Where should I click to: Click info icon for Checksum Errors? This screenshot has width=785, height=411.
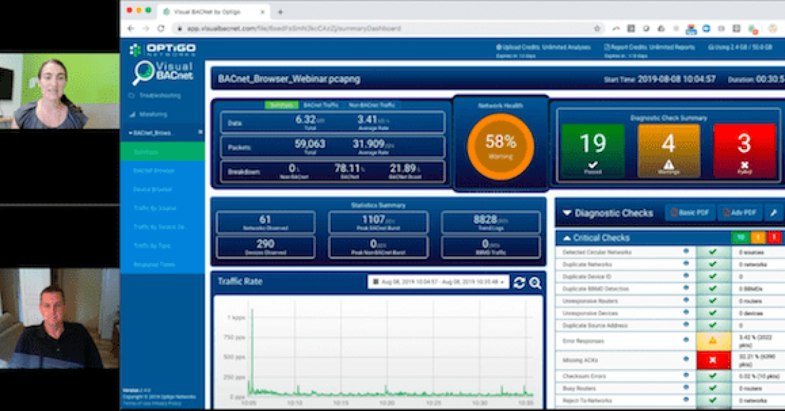[686, 376]
